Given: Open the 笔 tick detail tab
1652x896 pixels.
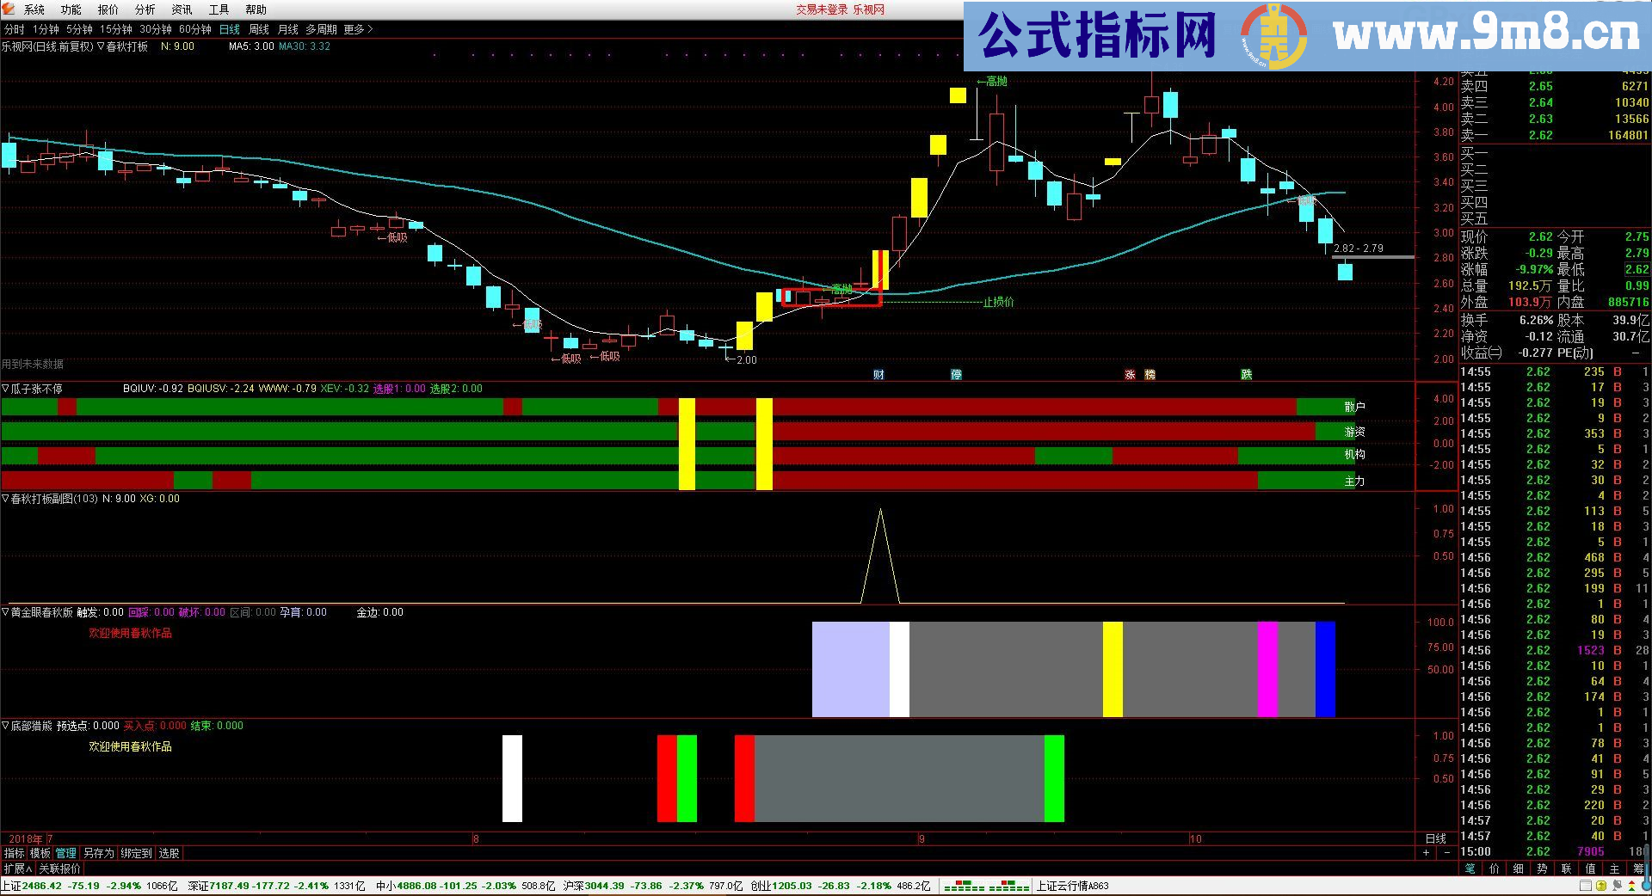Looking at the screenshot, I should tap(1470, 868).
